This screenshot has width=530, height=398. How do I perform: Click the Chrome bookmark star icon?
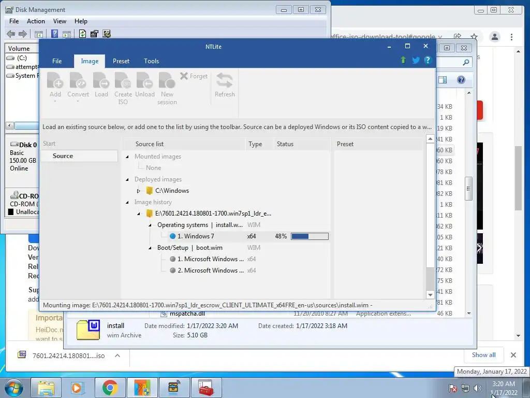(474, 37)
